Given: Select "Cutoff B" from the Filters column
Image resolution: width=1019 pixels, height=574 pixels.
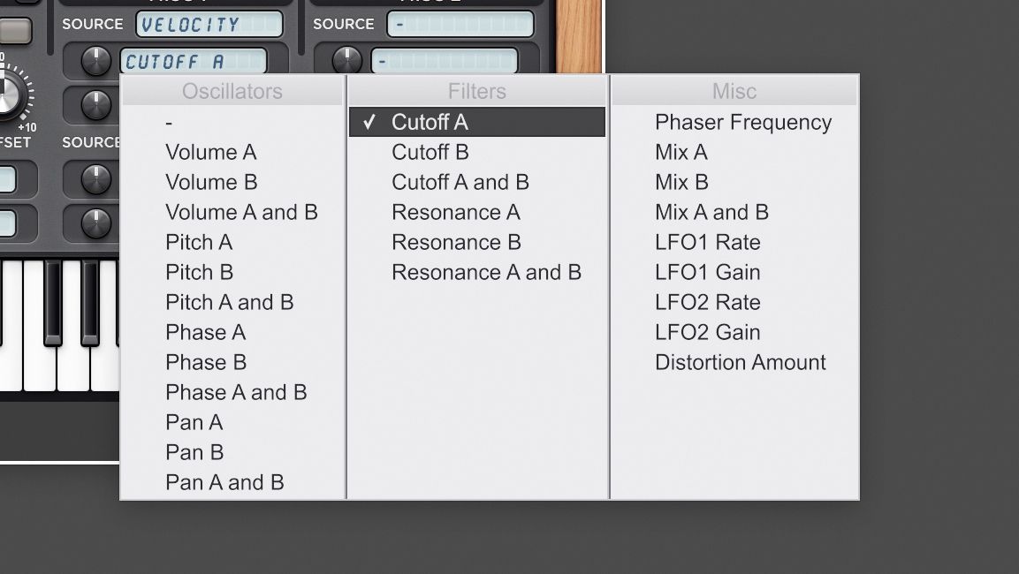Looking at the screenshot, I should (430, 152).
